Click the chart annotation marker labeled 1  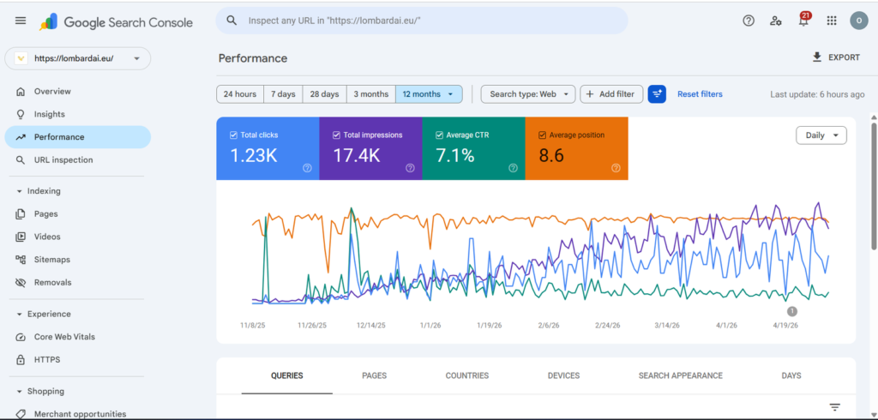pos(791,311)
